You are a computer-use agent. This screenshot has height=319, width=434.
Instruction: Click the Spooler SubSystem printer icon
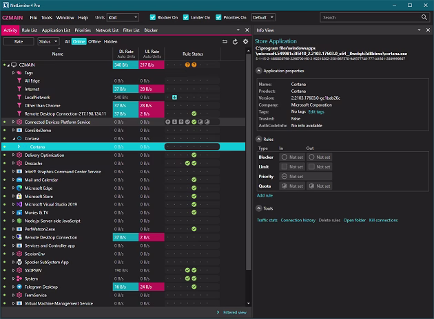coord(19,262)
